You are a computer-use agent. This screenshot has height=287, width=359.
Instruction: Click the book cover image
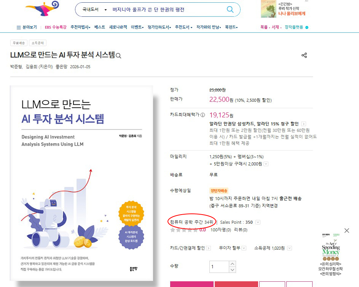click(81, 183)
